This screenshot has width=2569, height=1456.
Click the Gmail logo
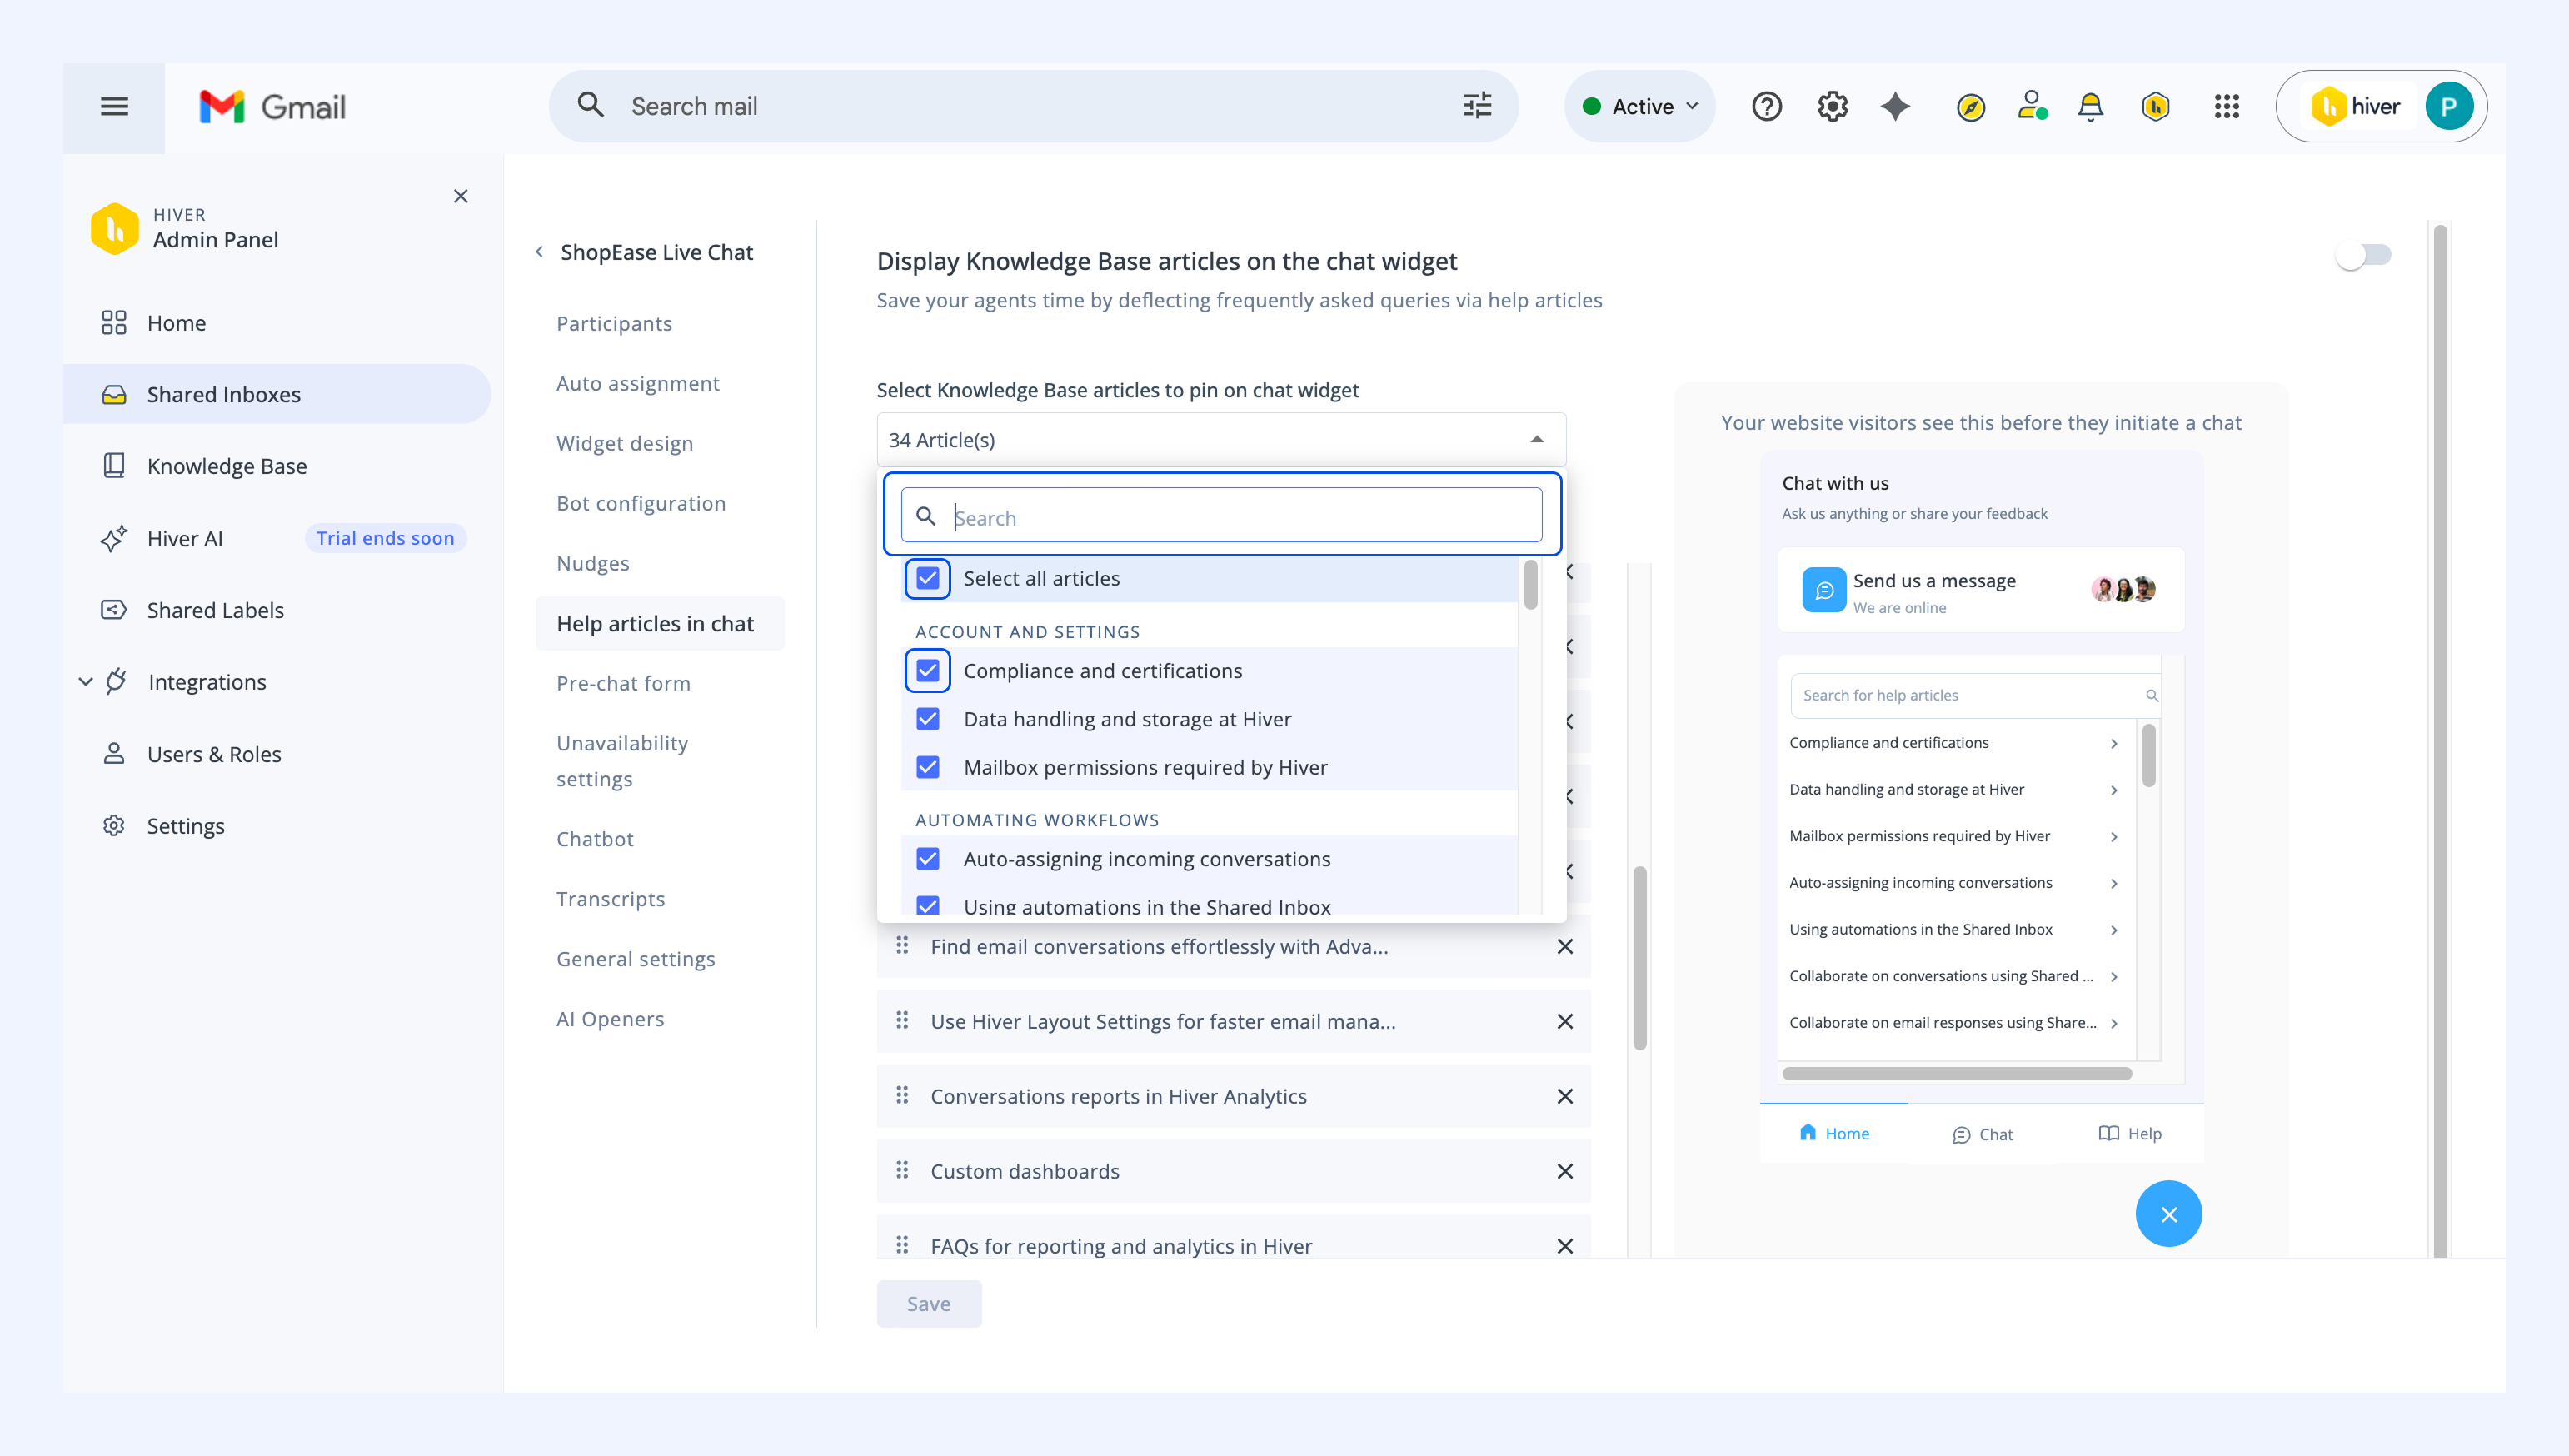click(272, 107)
